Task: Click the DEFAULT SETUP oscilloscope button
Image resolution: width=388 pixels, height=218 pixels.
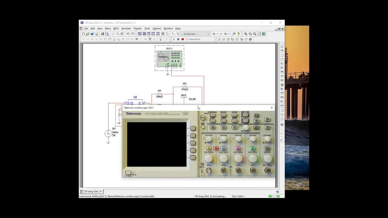Action: coord(246,121)
